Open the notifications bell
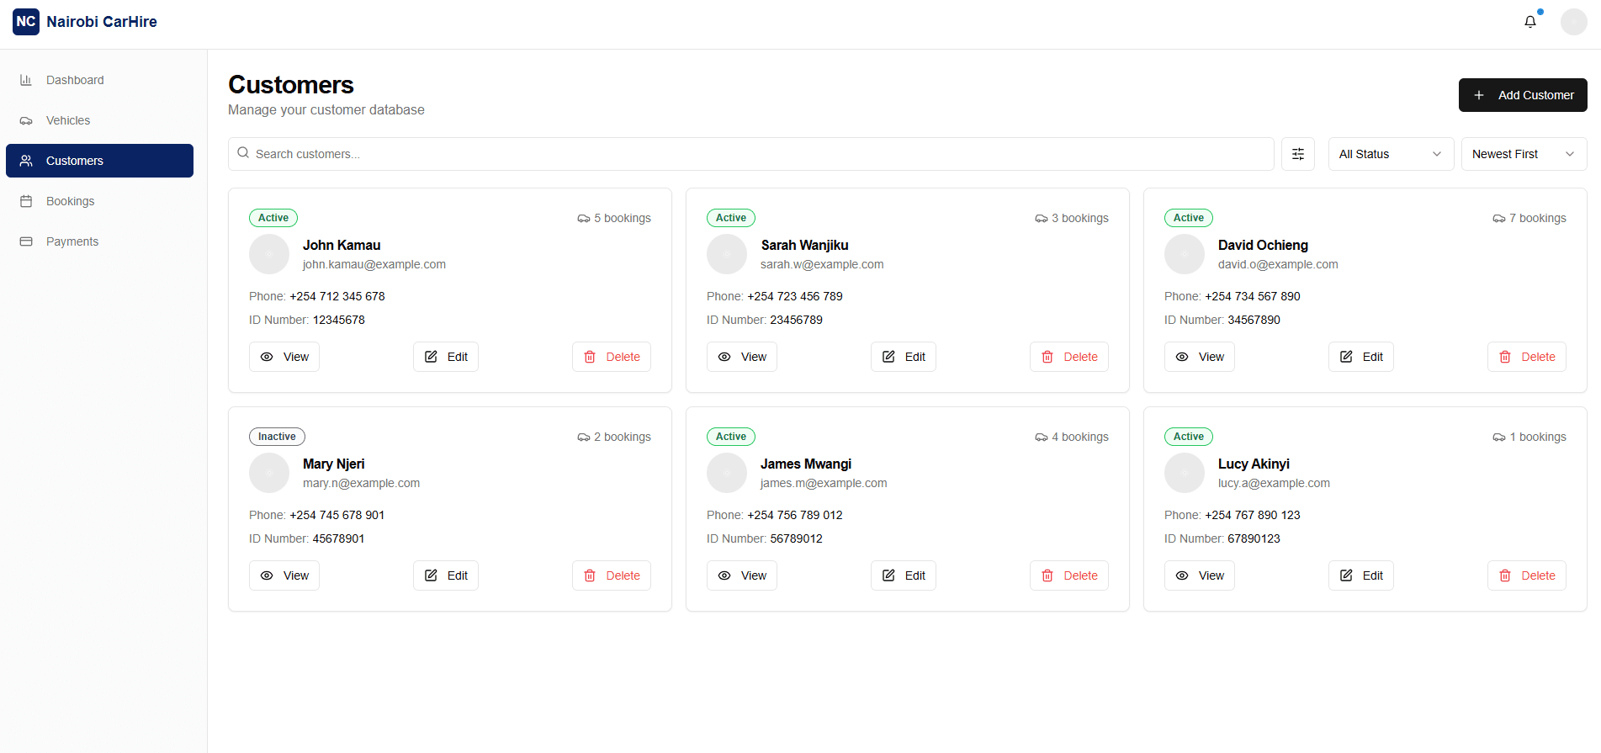 pos(1530,22)
